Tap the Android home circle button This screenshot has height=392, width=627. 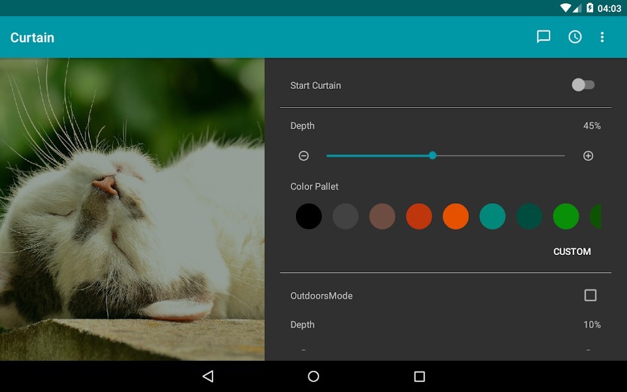click(x=314, y=376)
